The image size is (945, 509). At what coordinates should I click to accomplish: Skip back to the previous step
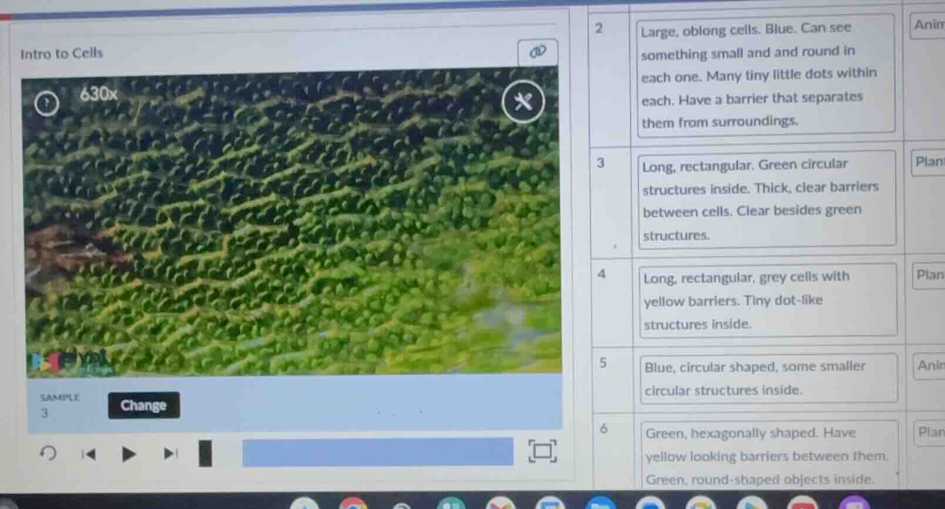click(x=89, y=453)
